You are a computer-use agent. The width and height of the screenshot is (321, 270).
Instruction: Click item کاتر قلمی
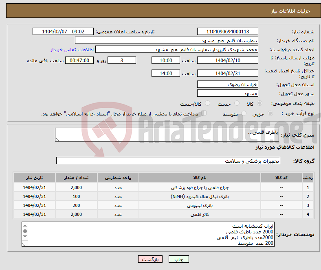[x=200, y=214]
